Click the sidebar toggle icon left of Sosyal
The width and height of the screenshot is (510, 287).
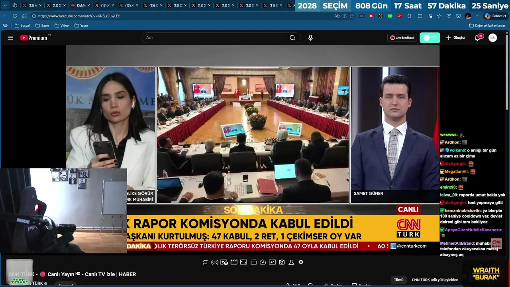5,26
